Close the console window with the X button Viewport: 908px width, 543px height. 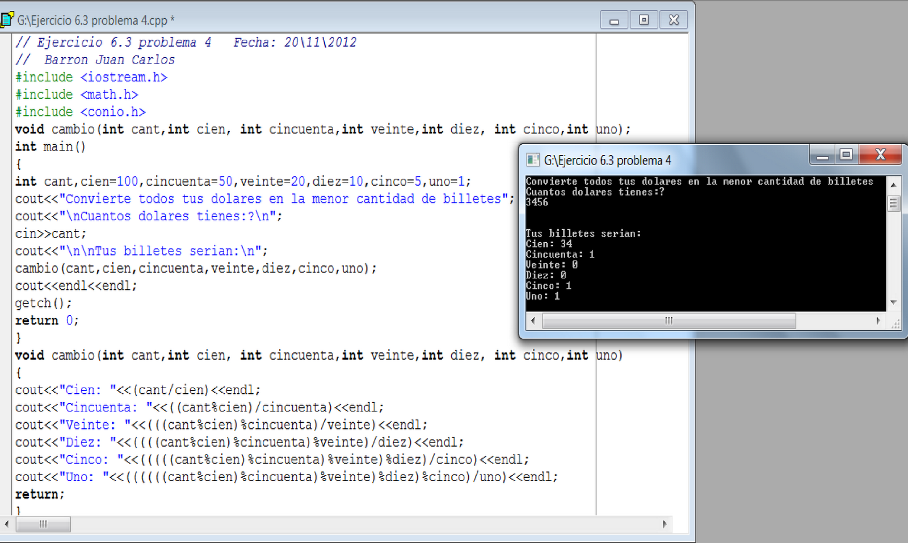tap(881, 154)
